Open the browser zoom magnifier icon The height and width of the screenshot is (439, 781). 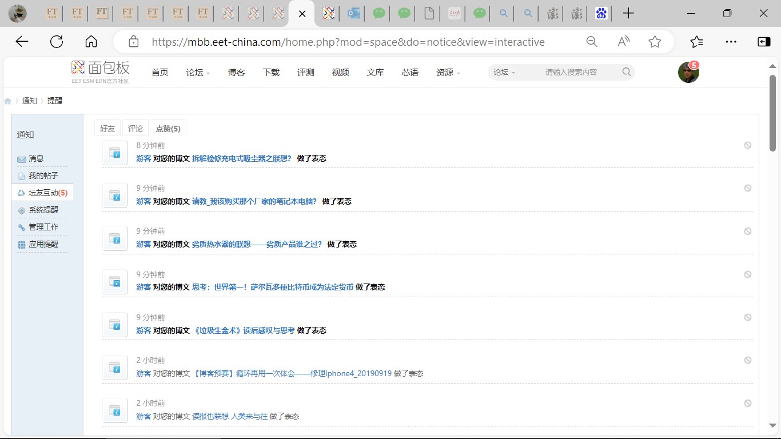(592, 42)
